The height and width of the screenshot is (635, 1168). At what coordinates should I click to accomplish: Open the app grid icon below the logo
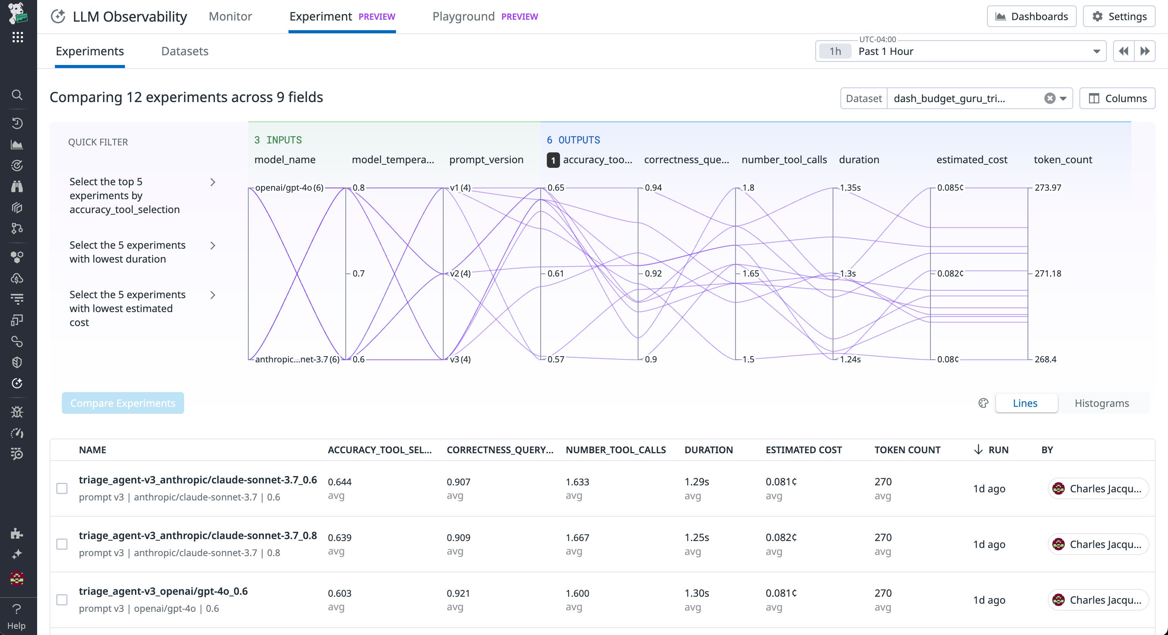click(x=17, y=37)
